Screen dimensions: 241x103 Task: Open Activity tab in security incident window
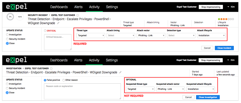click(94, 7)
